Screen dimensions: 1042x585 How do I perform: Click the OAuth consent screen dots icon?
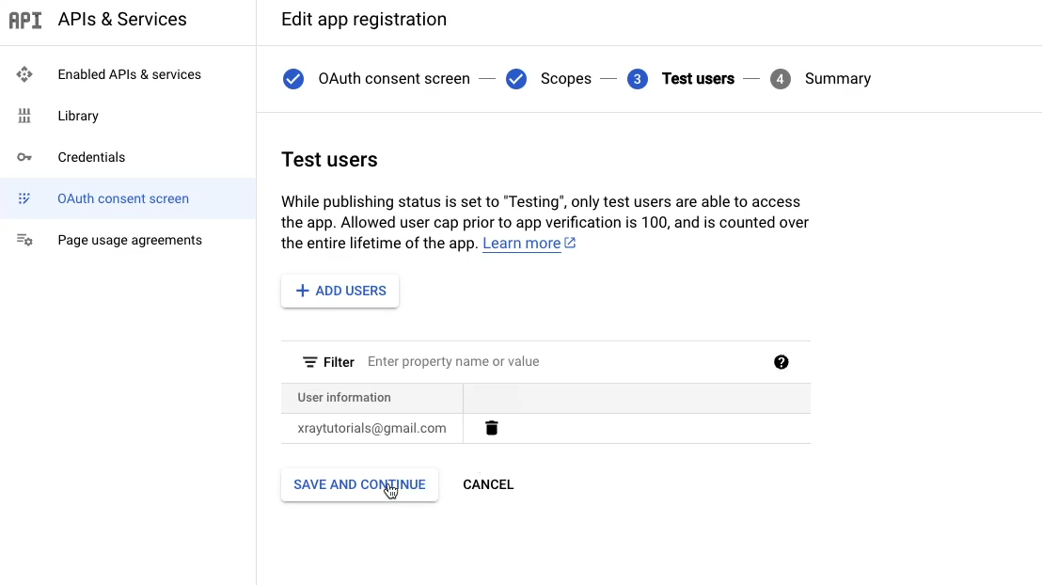click(x=24, y=198)
